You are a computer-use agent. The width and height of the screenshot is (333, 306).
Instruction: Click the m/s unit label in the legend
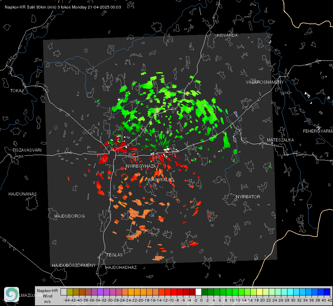47,302
